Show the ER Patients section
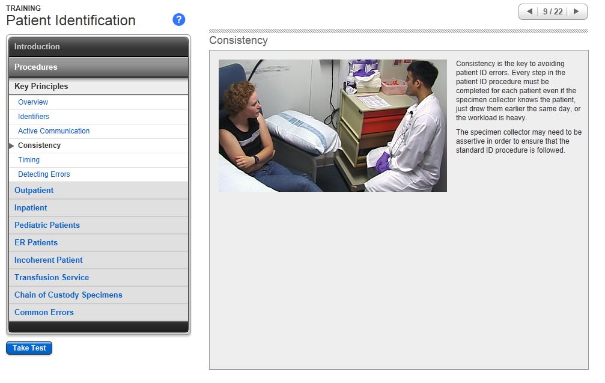605x383 pixels. [36, 242]
